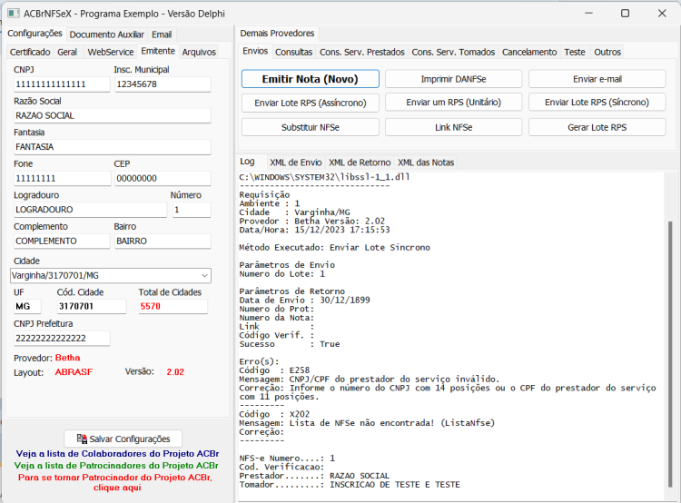
Task: Click the Imprimir DANFSe button
Action: tap(453, 79)
